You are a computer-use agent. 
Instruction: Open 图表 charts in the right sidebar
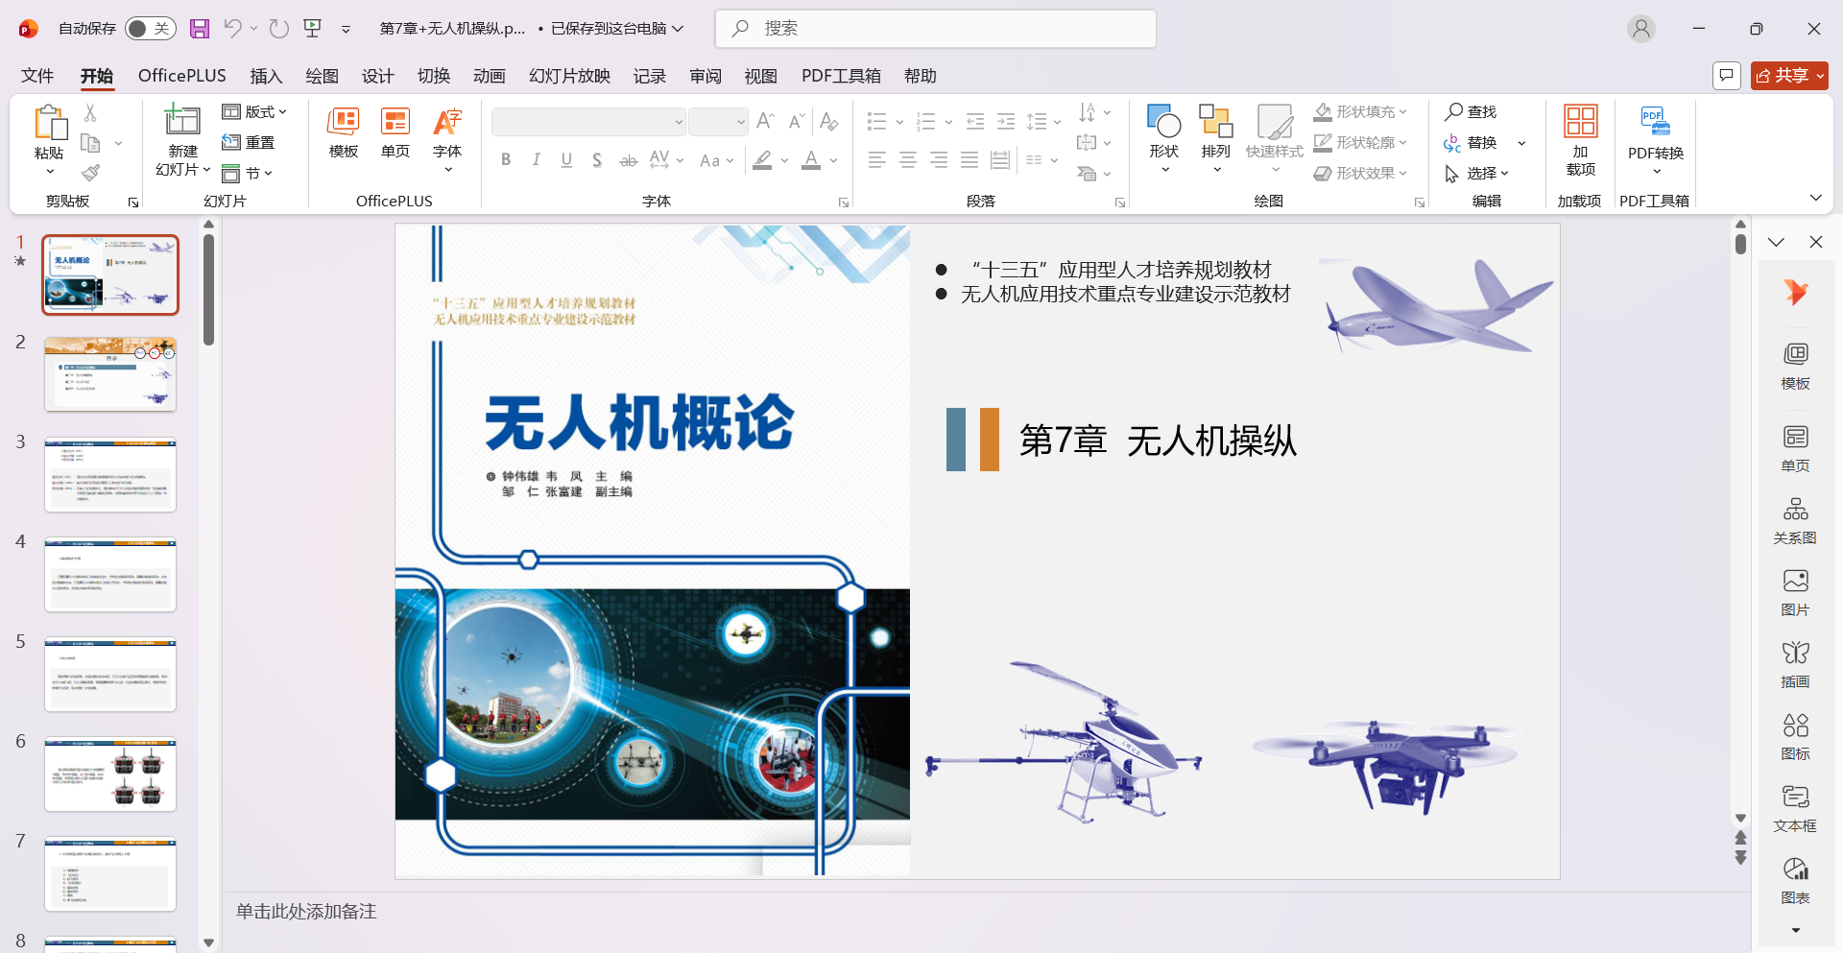1795,880
